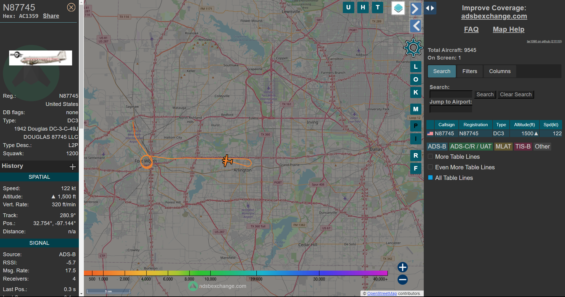Zoom in the map with plus button
This screenshot has height=297, width=565.
[x=403, y=267]
